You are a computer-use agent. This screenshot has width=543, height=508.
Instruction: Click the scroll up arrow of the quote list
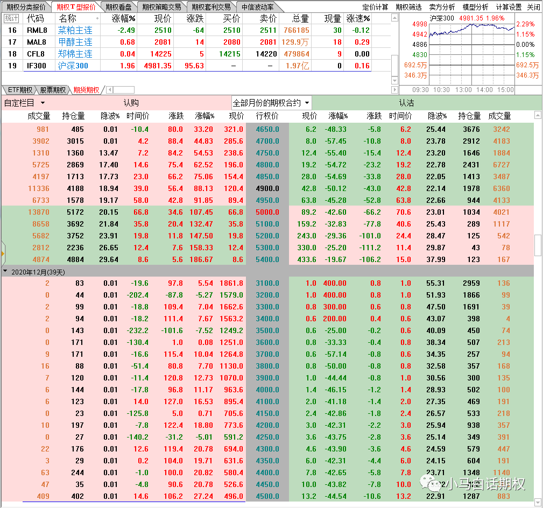click(394, 18)
